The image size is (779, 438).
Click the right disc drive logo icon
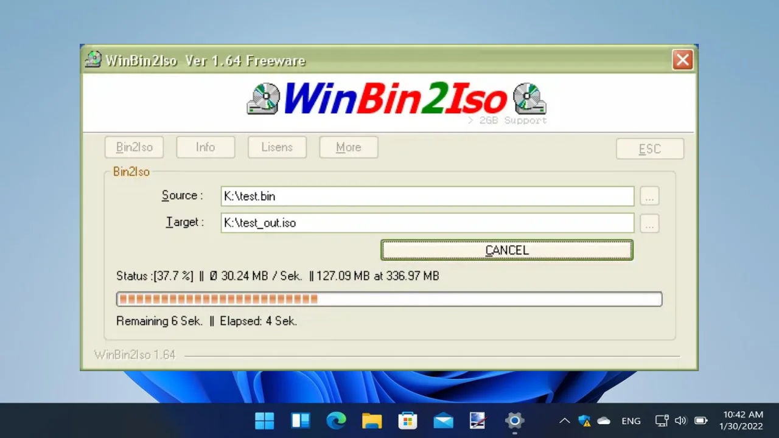[529, 99]
